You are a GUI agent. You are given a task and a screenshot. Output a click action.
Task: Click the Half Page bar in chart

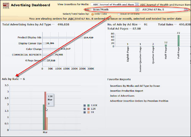tap(166, 45)
